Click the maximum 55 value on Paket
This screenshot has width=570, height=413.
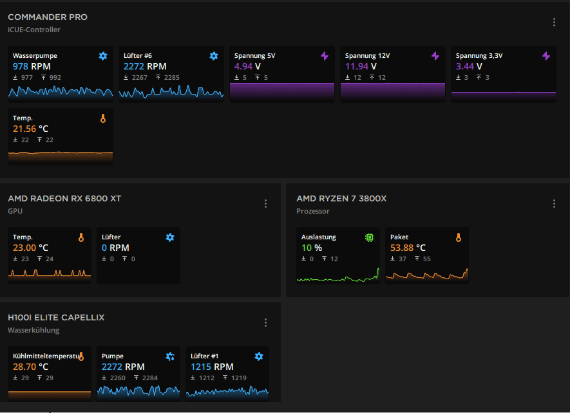tap(427, 259)
